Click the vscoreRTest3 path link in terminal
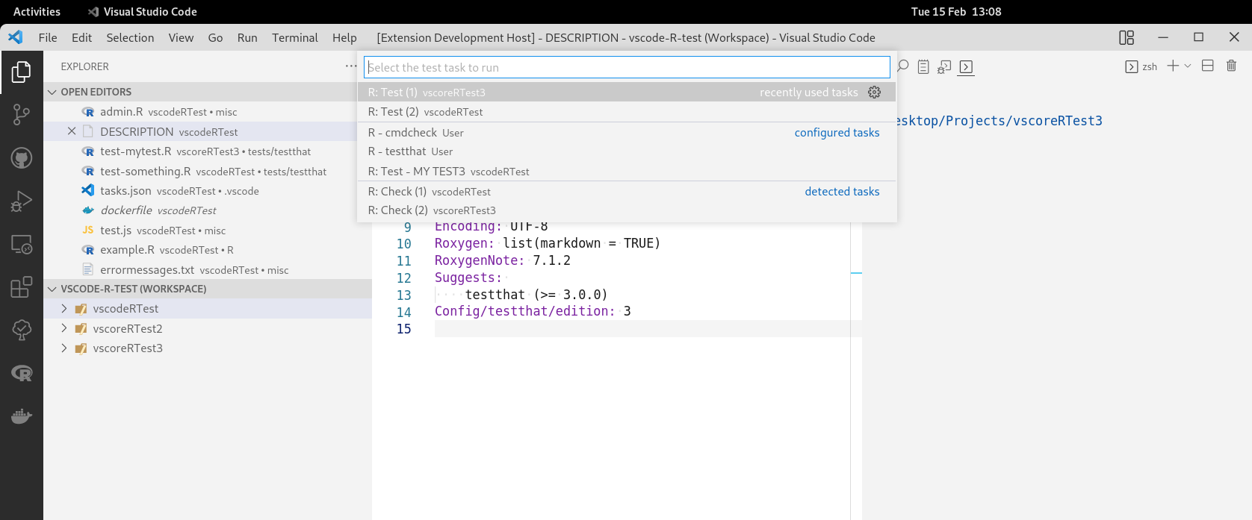Viewport: 1252px width, 520px height. 1000,120
